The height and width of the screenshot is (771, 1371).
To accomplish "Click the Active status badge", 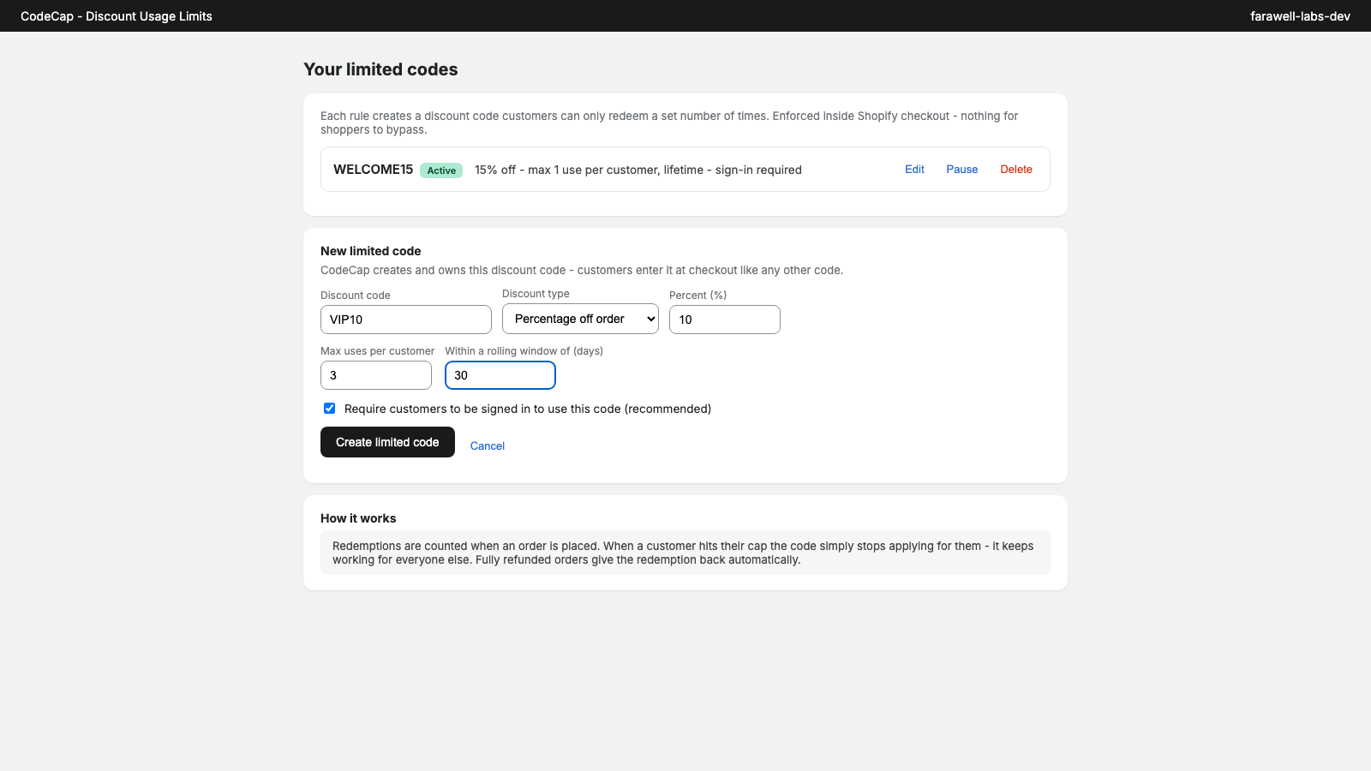I will pos(441,170).
